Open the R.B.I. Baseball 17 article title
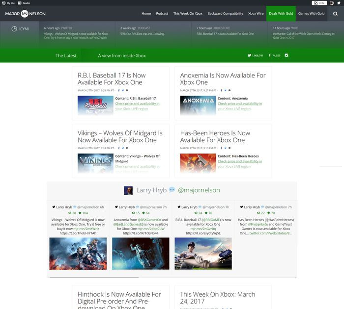 click(x=112, y=79)
